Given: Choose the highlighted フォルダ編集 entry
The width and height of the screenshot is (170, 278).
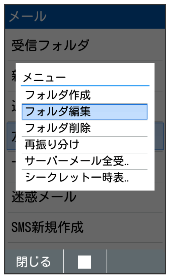Looking at the screenshot, I should click(84, 112).
